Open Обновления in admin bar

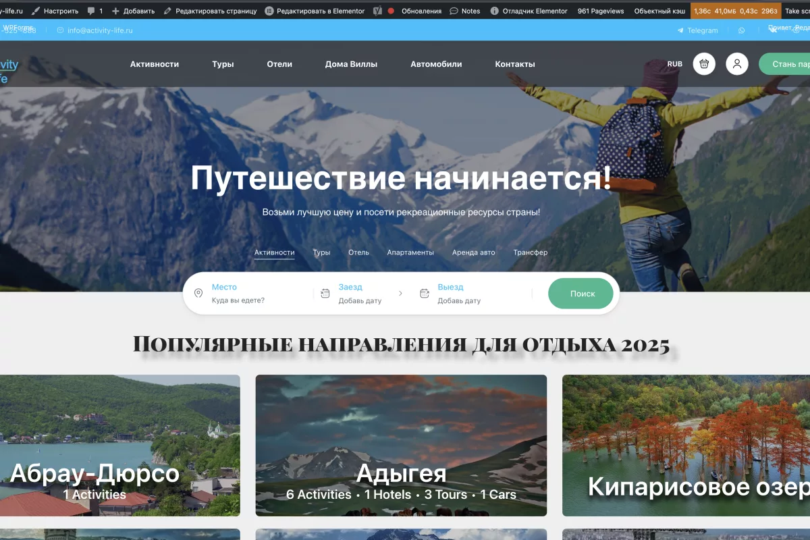[x=421, y=11]
